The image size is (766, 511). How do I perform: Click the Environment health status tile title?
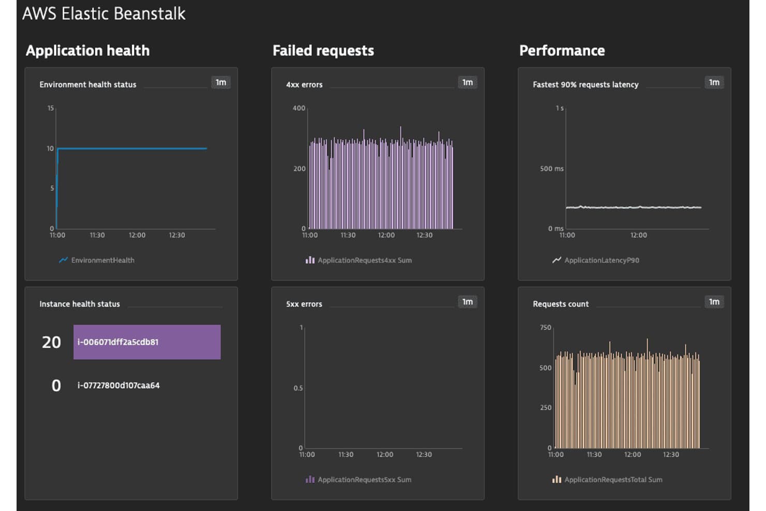(88, 84)
